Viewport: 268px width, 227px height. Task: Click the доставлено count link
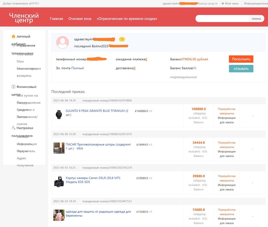click(134, 68)
